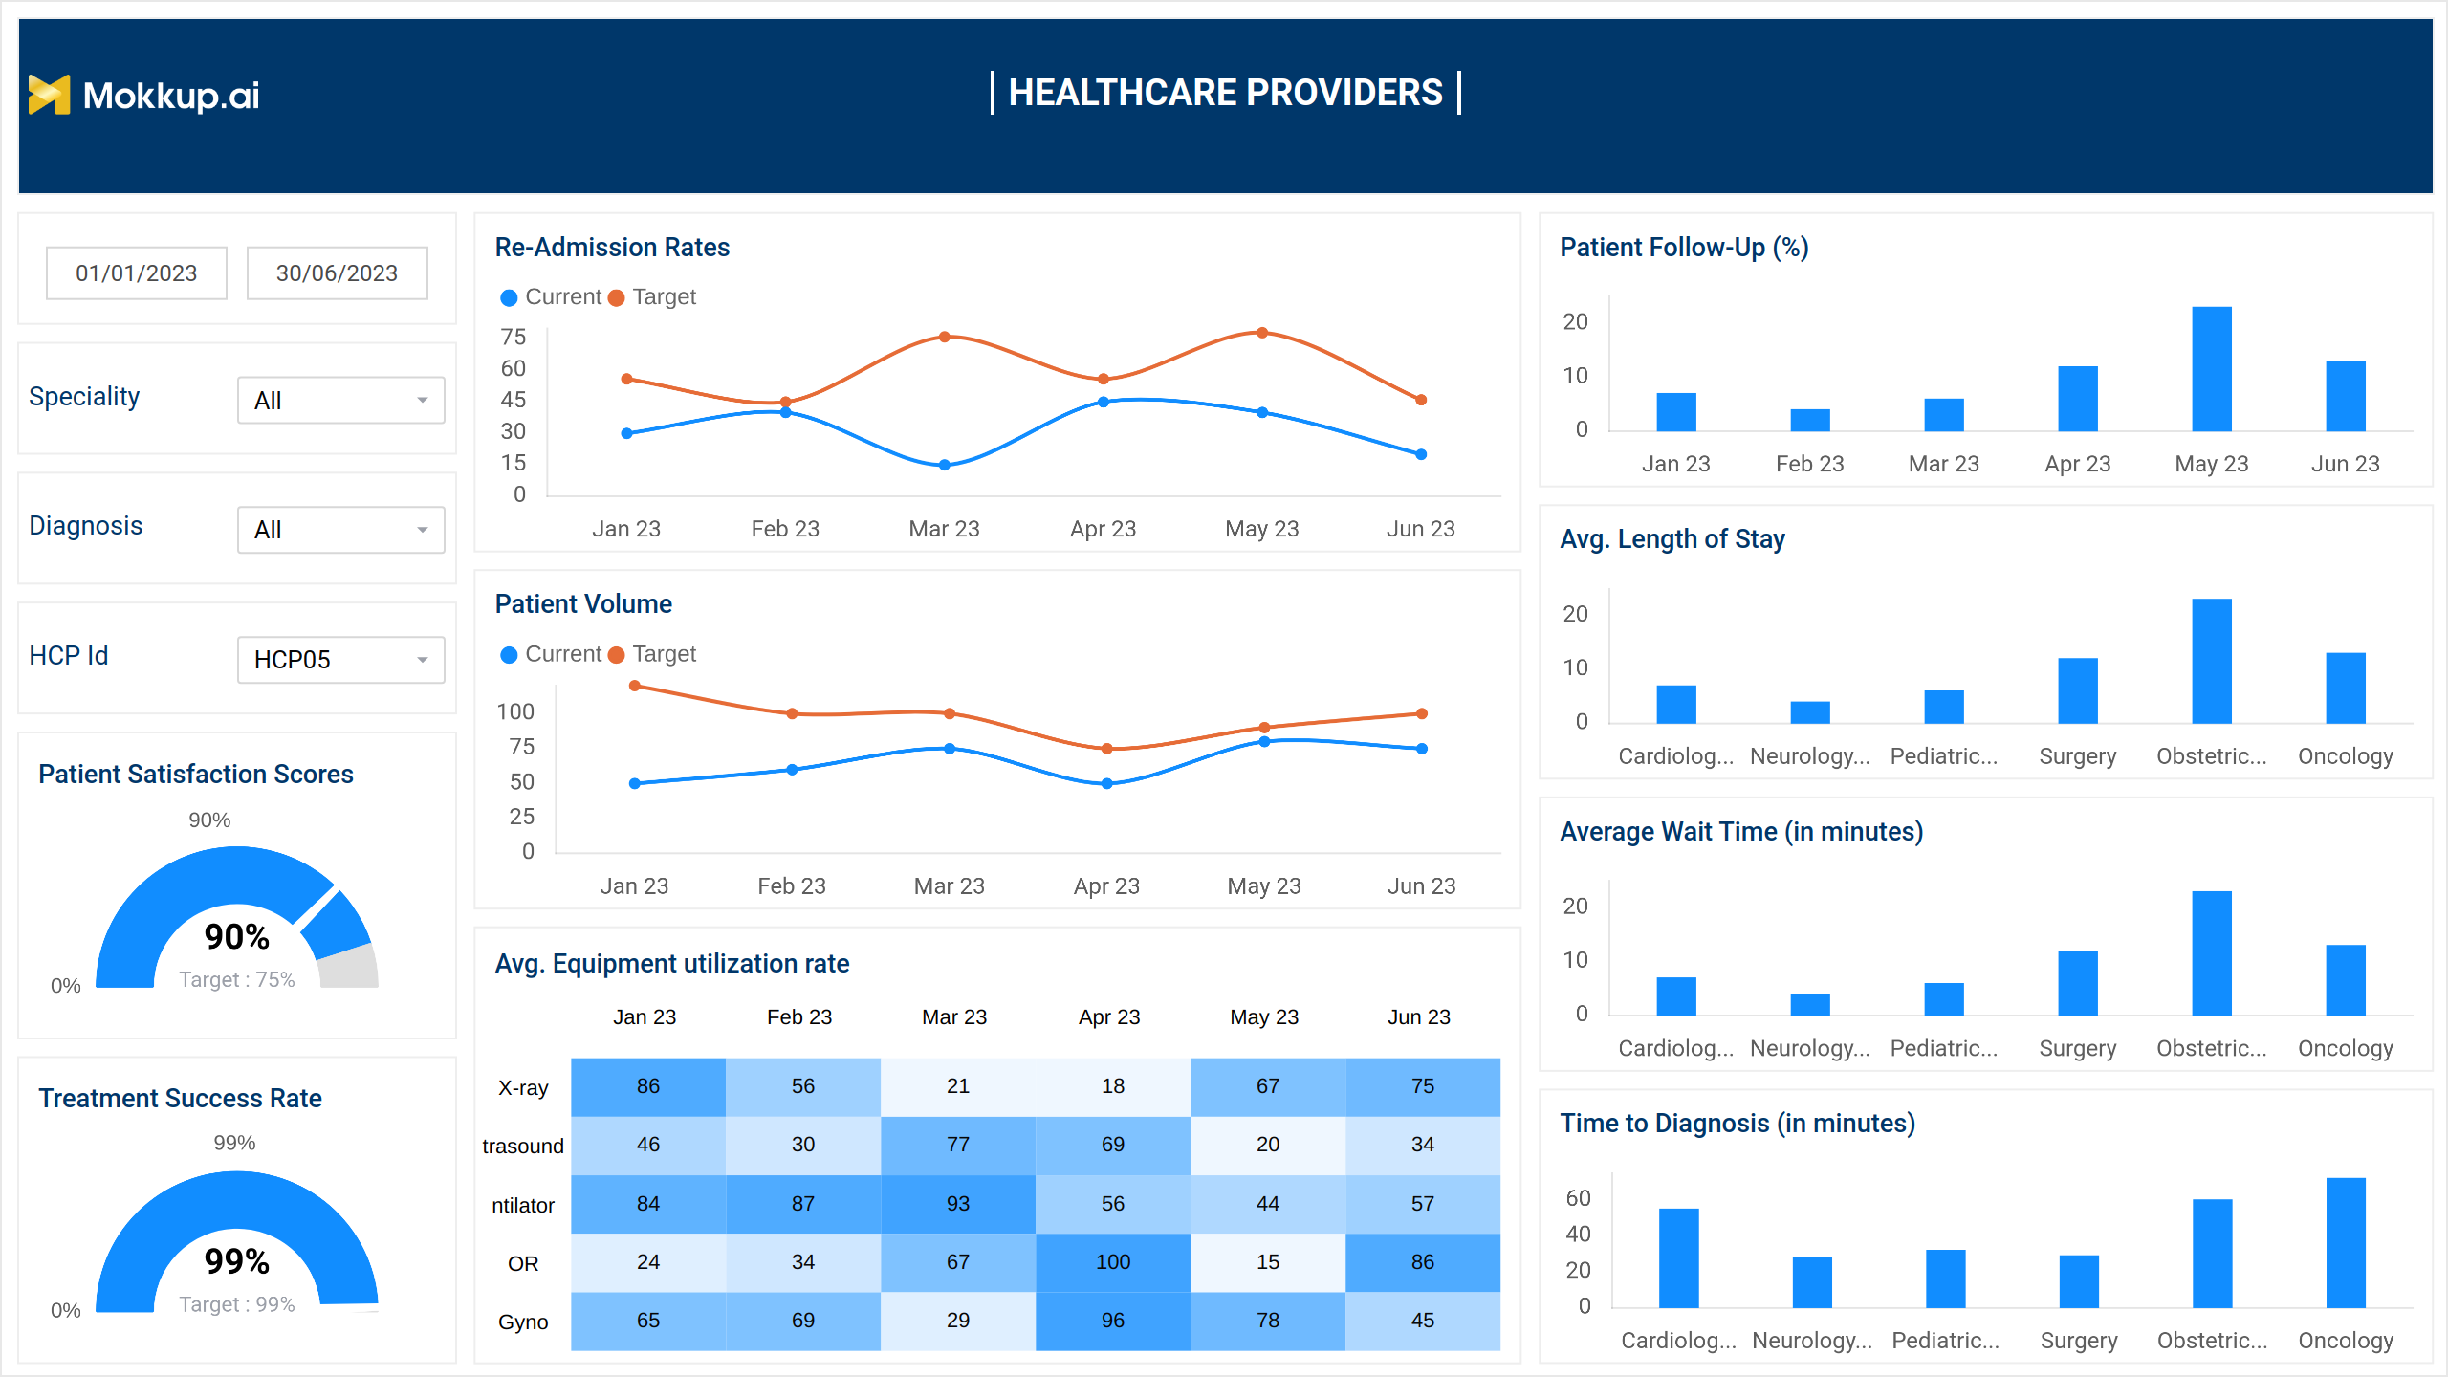The width and height of the screenshot is (2448, 1377).
Task: Click the May 23 Target point in Re-Admission Rates
Action: (1262, 333)
